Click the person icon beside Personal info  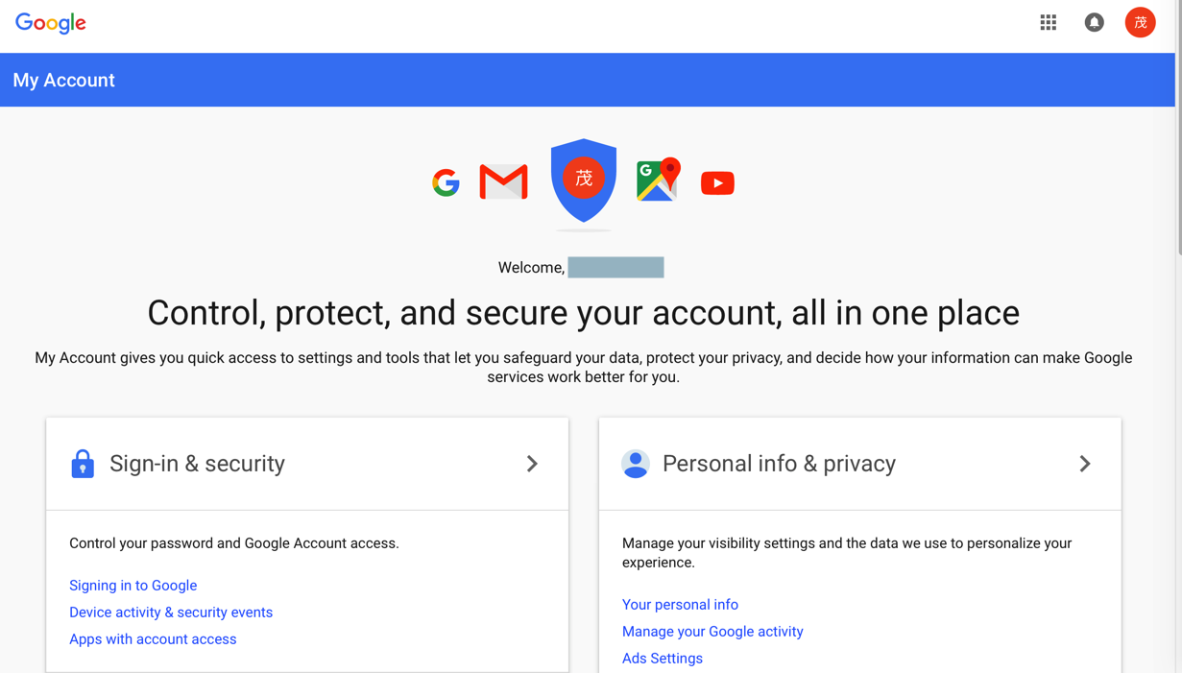click(x=635, y=464)
